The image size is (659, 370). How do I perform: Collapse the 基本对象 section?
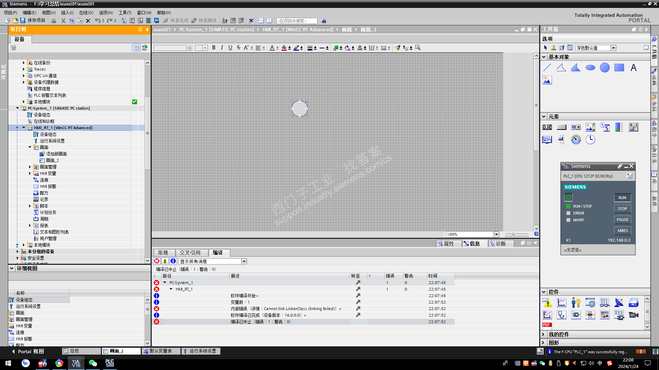click(x=544, y=57)
